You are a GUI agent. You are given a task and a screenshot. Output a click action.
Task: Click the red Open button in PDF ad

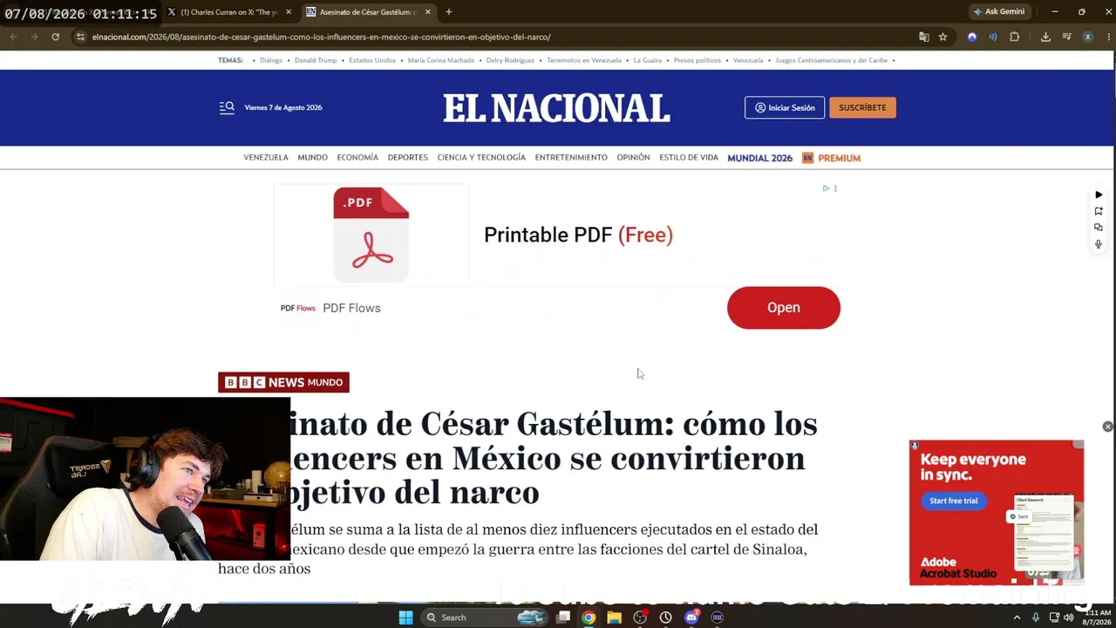point(784,308)
